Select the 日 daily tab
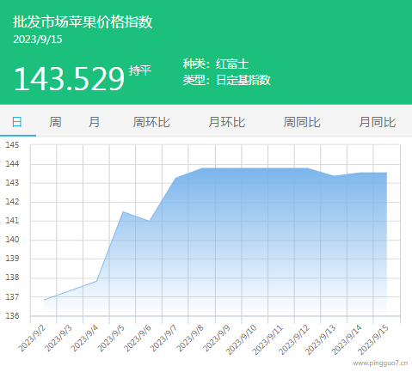This screenshot has width=412, height=372. [17, 122]
